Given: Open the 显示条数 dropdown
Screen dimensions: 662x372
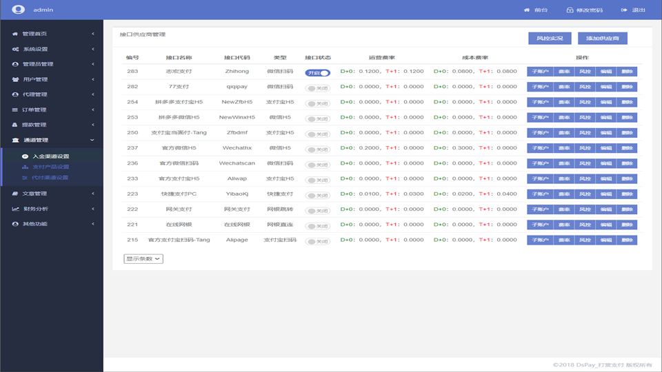Looking at the screenshot, I should pyautogui.click(x=143, y=258).
